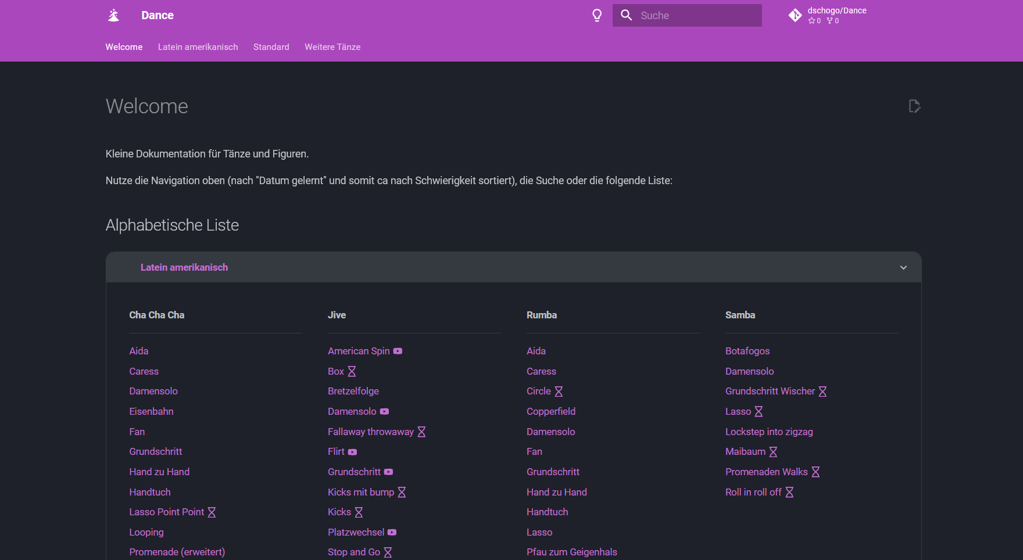Viewport: 1023px width, 560px height.
Task: Open the Aida link under Cha Cha Cha
Action: click(138, 351)
